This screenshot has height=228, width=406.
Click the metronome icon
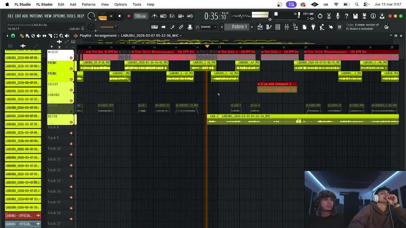(x=154, y=16)
